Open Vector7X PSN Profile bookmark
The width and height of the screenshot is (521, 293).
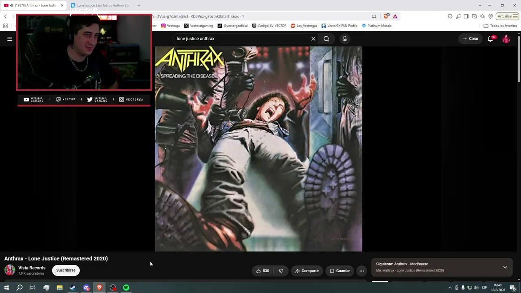pos(339,26)
